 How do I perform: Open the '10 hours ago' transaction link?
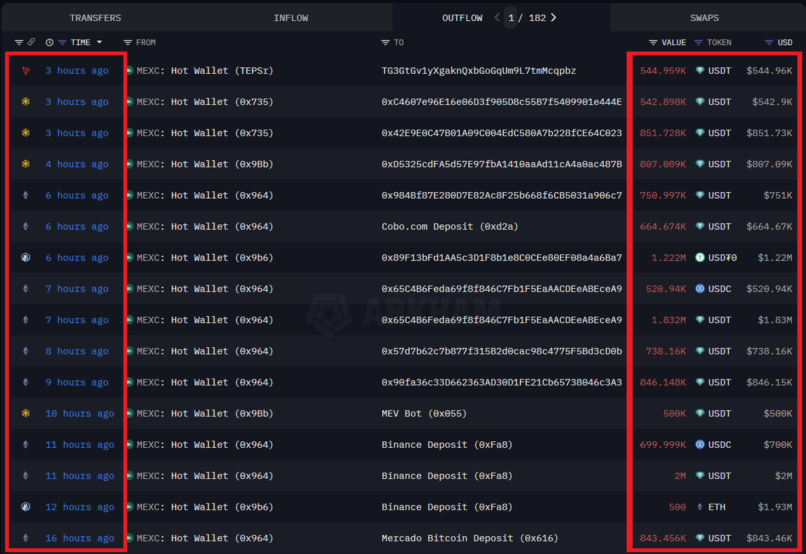(80, 414)
